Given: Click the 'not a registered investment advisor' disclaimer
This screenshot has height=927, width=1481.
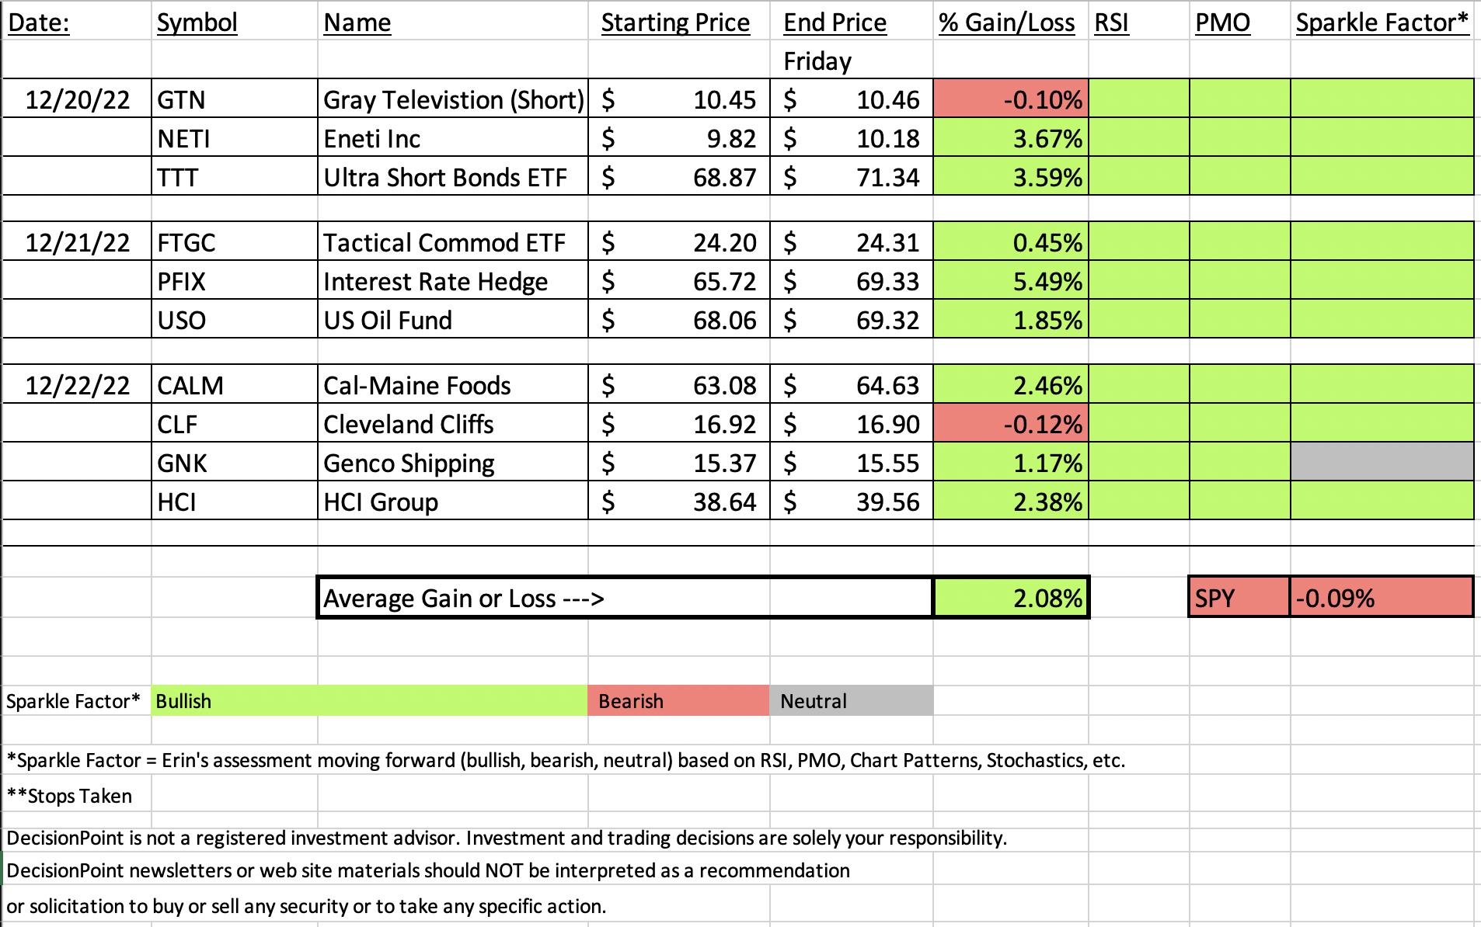Looking at the screenshot, I should click(507, 838).
